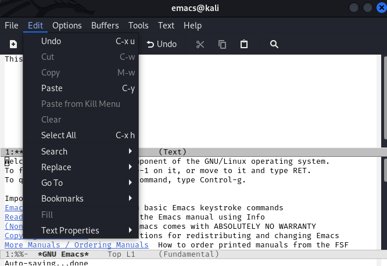Click the clipboard Paste toolbar icon
The height and width of the screenshot is (266, 387).
click(x=244, y=44)
